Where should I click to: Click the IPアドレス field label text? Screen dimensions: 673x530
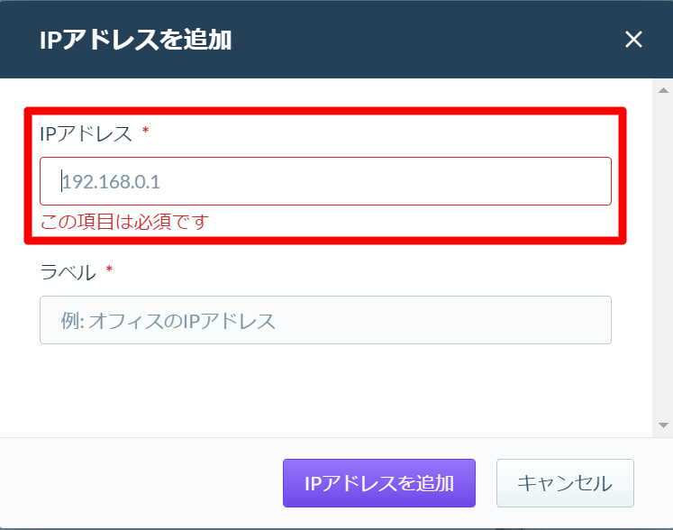click(x=86, y=133)
